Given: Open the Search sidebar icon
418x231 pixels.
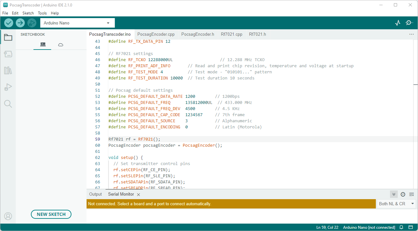Looking at the screenshot, I should [x=8, y=104].
